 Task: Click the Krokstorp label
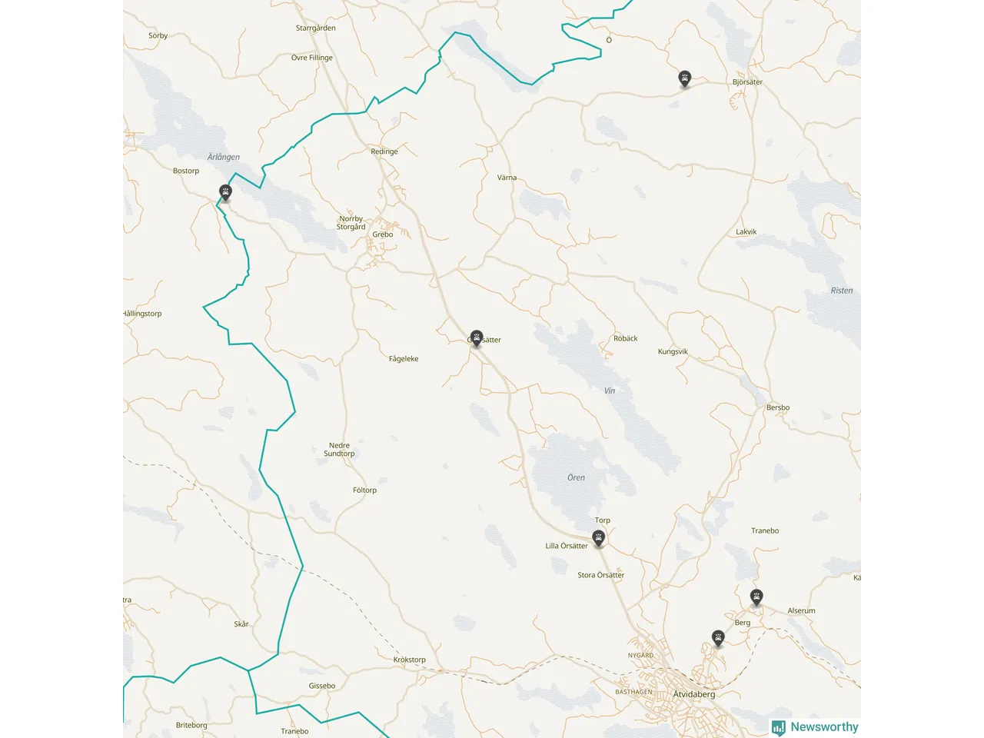(409, 660)
